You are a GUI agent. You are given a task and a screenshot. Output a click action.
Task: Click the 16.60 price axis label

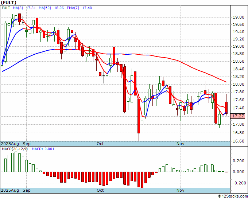tap(239, 141)
